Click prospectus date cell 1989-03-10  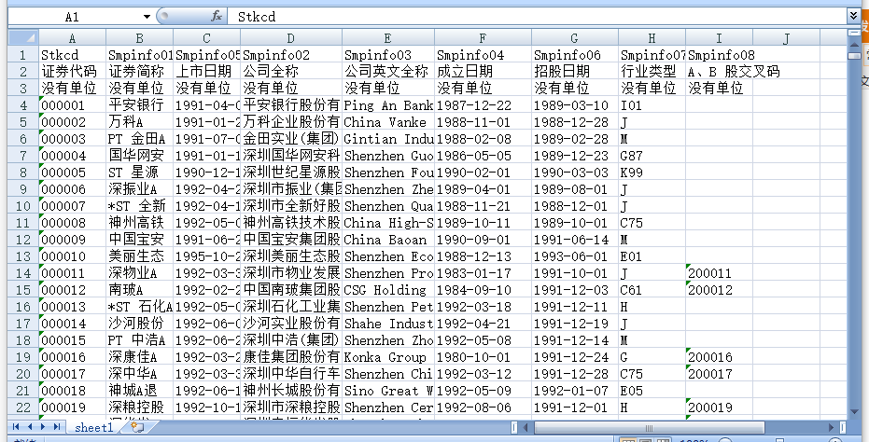[x=575, y=105]
